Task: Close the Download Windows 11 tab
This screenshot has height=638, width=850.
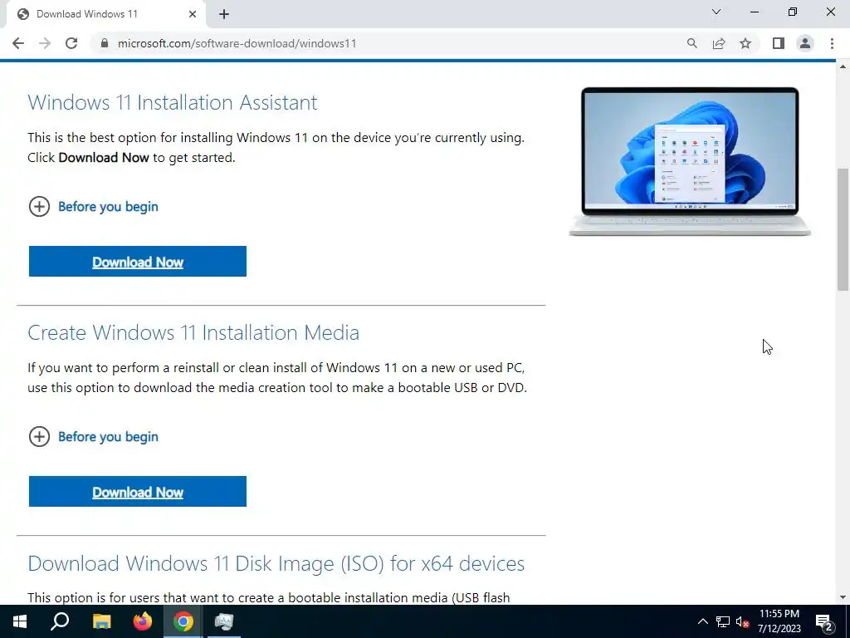Action: (x=193, y=15)
